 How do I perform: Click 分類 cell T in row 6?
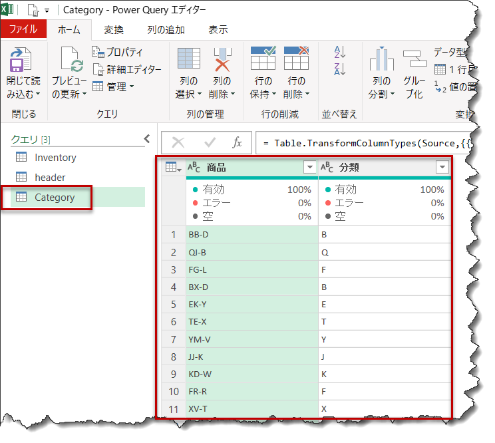[385, 322]
